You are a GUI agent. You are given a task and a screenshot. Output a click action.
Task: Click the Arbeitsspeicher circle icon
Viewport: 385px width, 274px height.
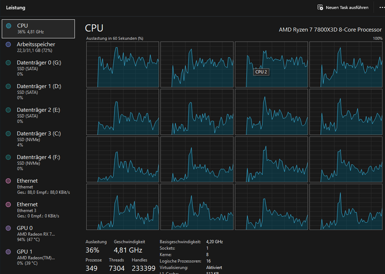[8, 44]
